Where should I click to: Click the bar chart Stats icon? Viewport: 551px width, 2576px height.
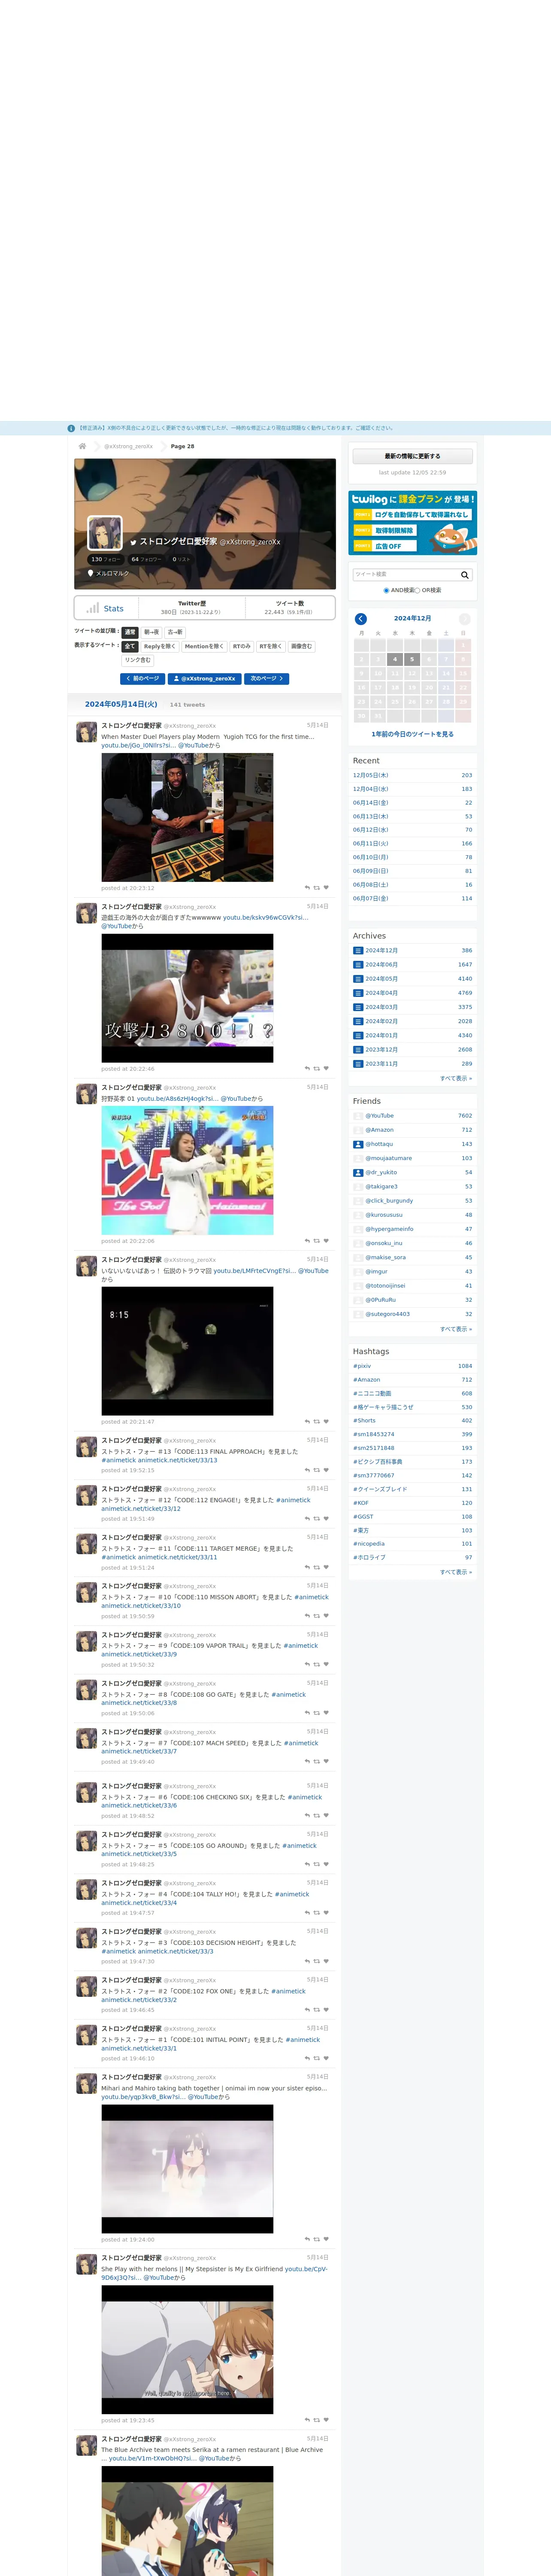[x=93, y=608]
